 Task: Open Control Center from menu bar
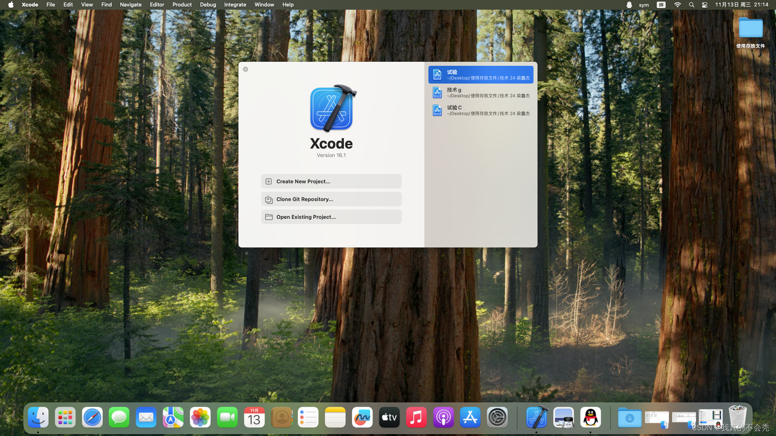(x=704, y=5)
